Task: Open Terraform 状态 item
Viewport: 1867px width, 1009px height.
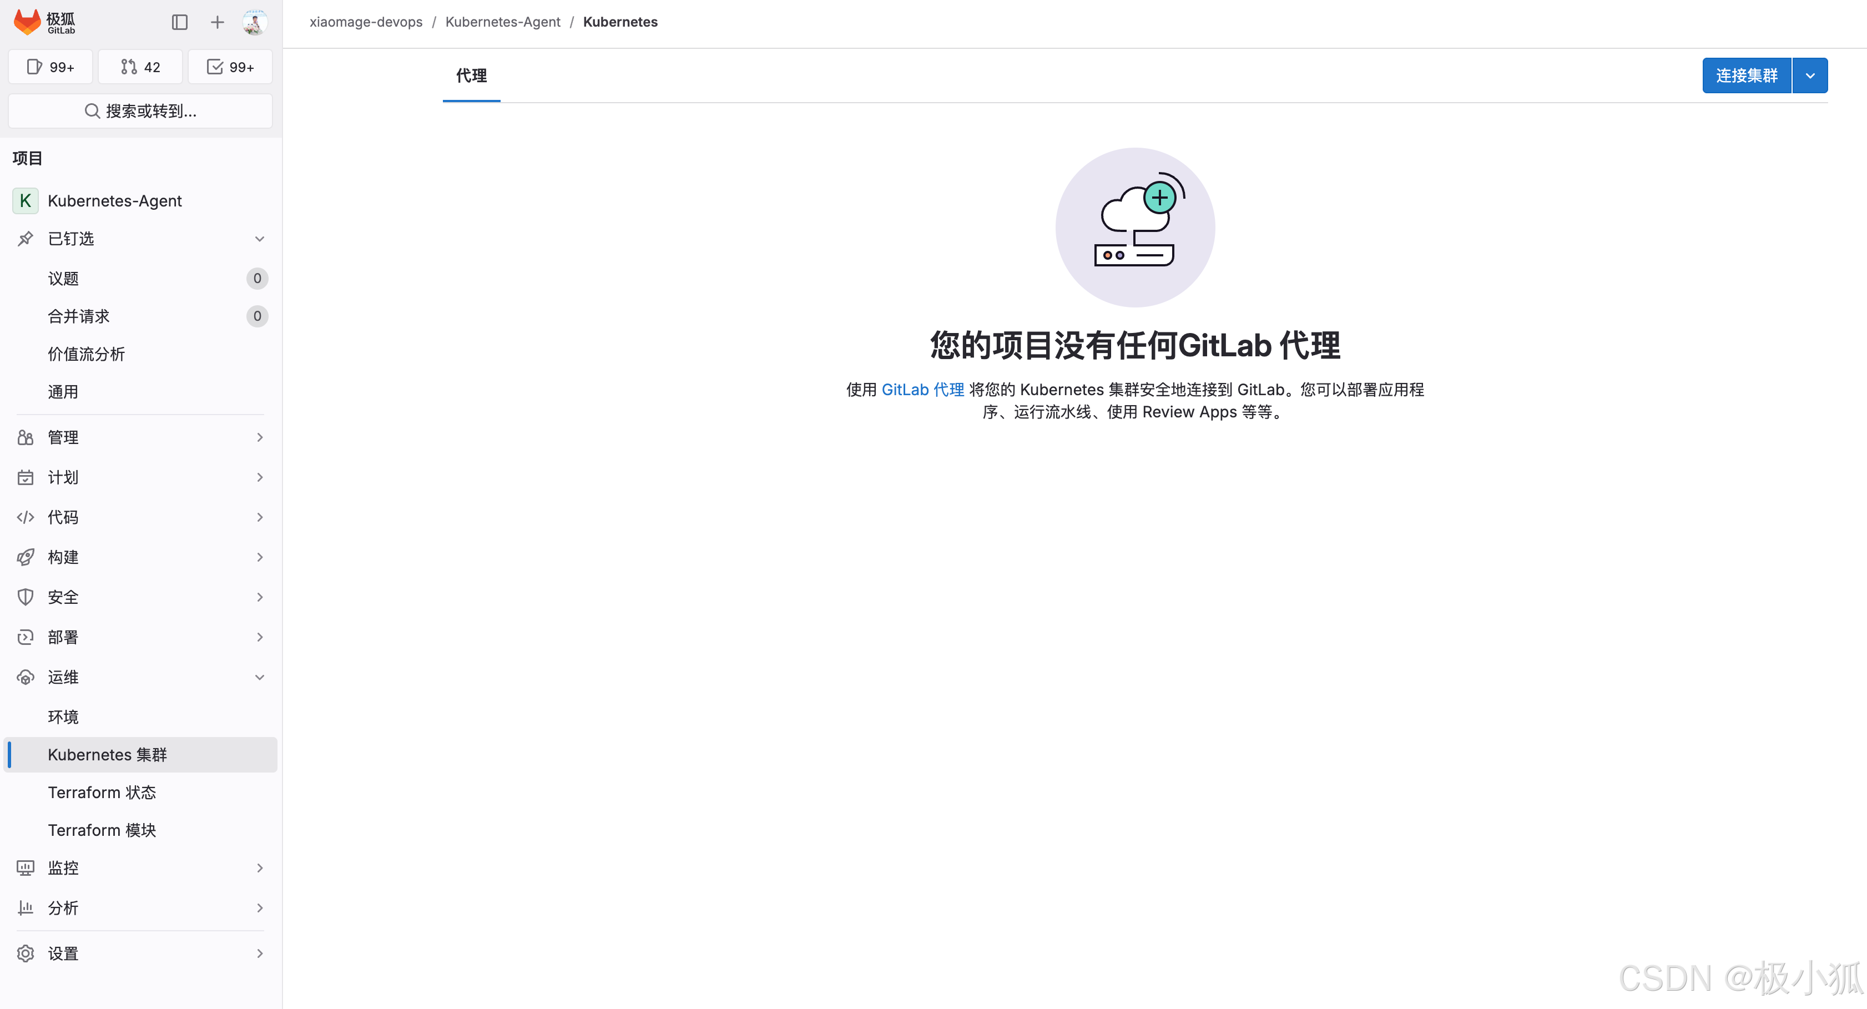Action: pos(140,792)
